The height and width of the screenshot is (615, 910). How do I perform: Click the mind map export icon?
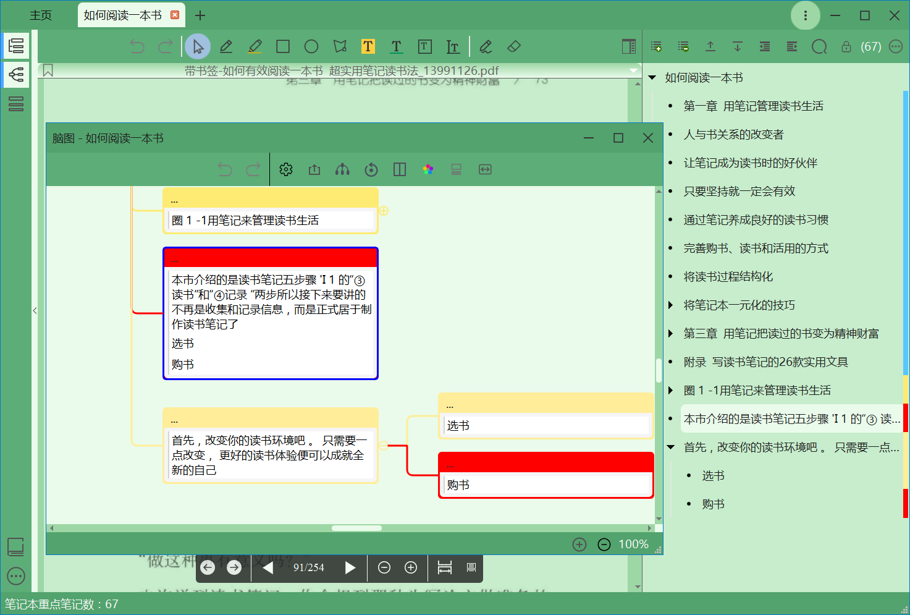tap(314, 169)
